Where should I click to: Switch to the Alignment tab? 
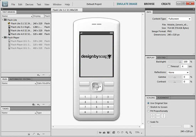pos(163,98)
